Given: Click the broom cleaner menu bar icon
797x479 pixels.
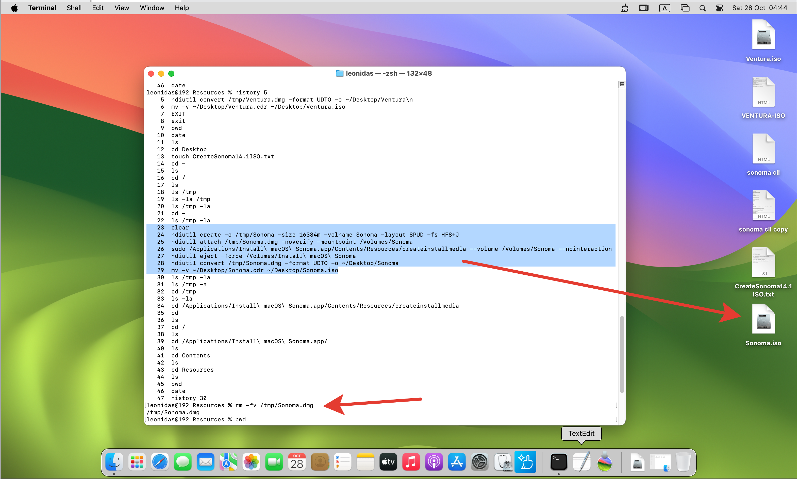Looking at the screenshot, I should coord(625,8).
